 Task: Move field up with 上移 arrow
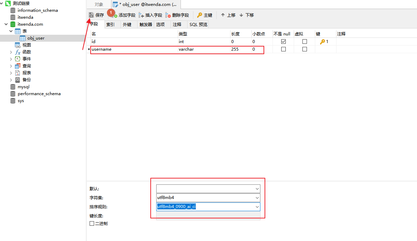coord(223,15)
